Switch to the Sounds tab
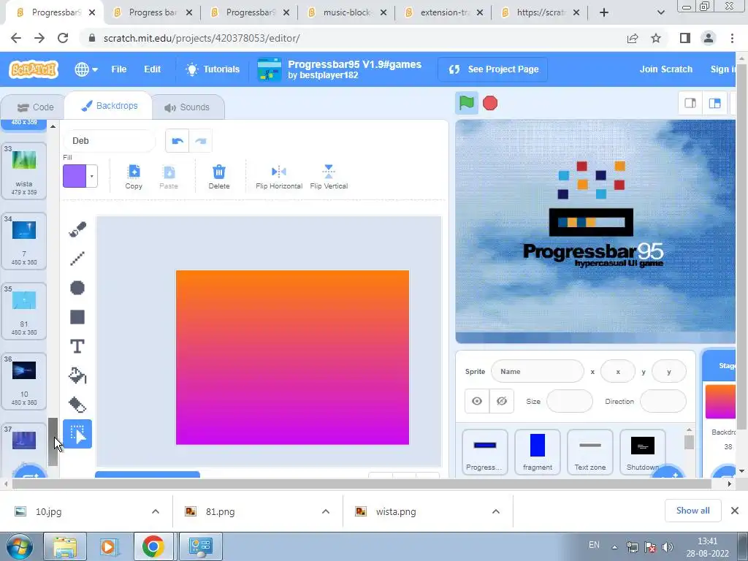Screen dimensions: 748x561 (x=187, y=107)
